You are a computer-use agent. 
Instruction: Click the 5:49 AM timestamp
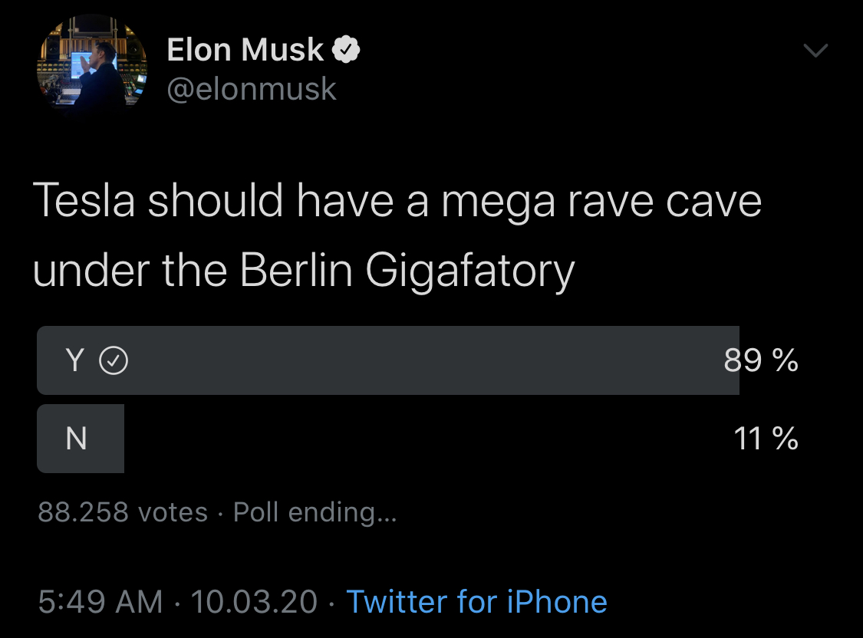100,602
